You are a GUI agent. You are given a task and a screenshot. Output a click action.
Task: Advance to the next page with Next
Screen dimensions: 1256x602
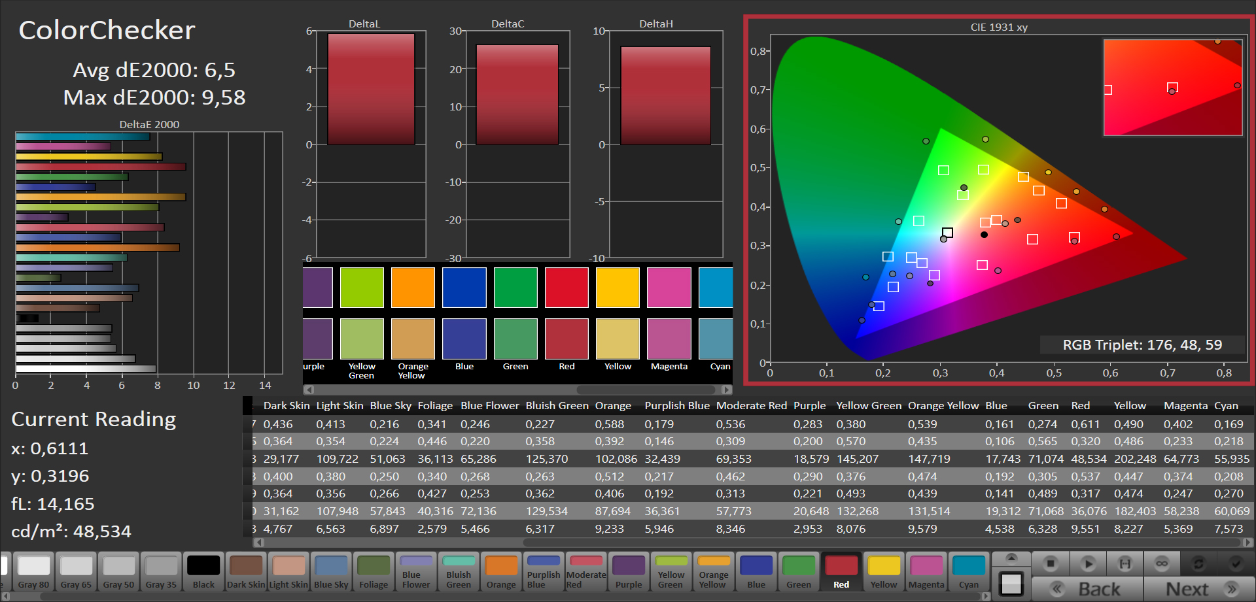(x=1199, y=589)
